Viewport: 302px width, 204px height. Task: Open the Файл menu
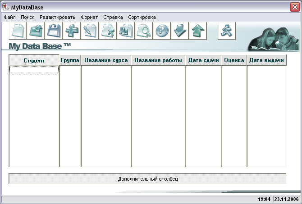(9, 17)
